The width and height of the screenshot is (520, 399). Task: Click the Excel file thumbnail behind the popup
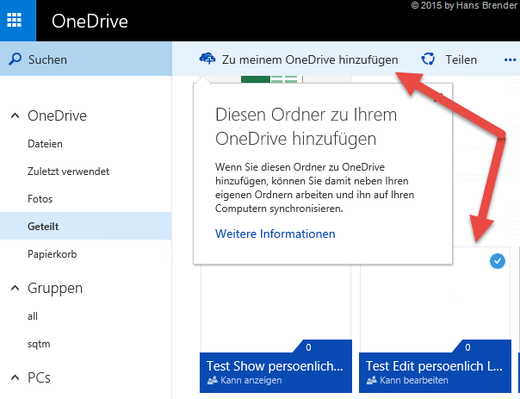coord(270,80)
